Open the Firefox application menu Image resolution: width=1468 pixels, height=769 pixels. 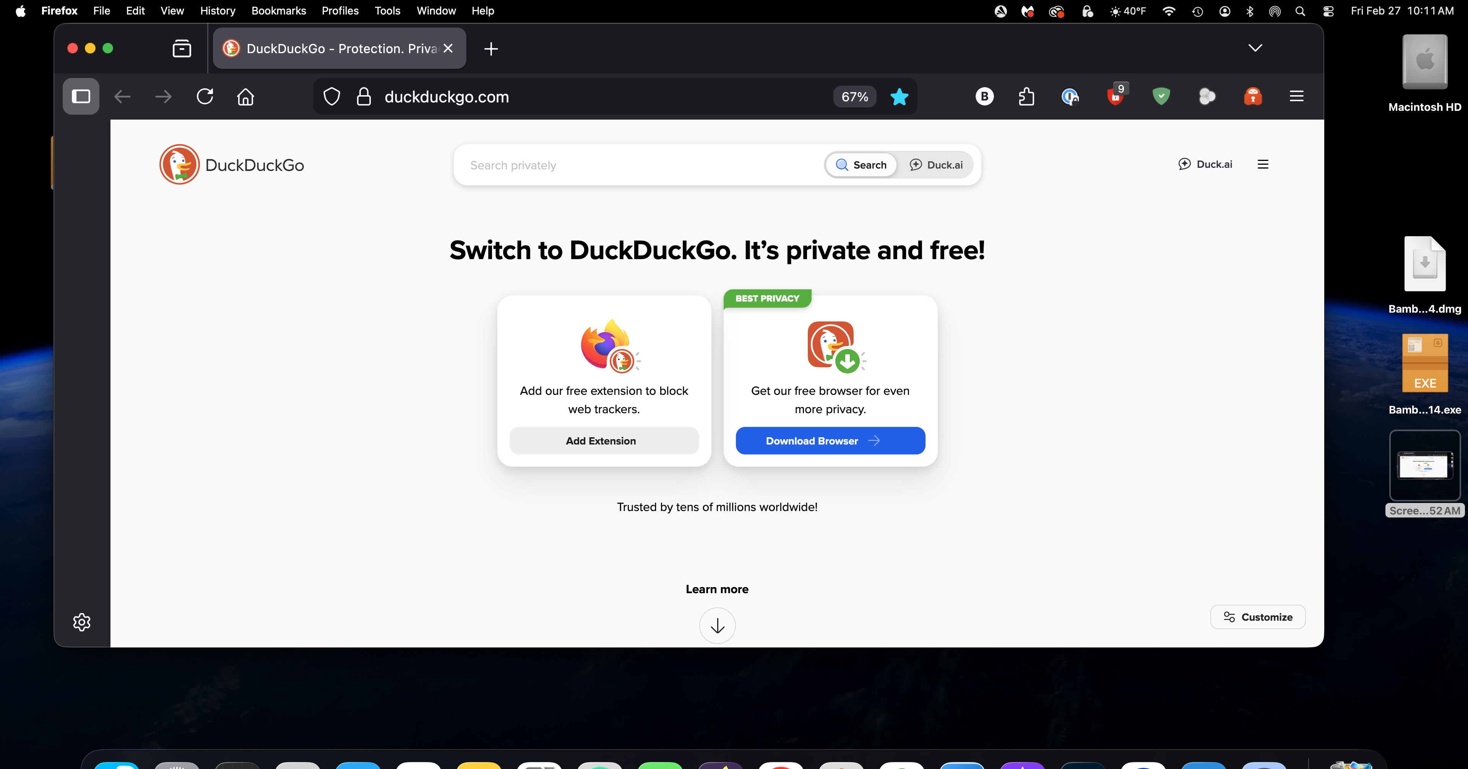point(1296,96)
